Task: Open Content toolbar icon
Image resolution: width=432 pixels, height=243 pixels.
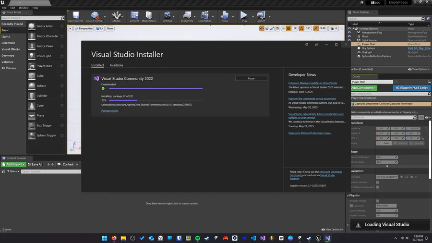Action: click(x=134, y=16)
